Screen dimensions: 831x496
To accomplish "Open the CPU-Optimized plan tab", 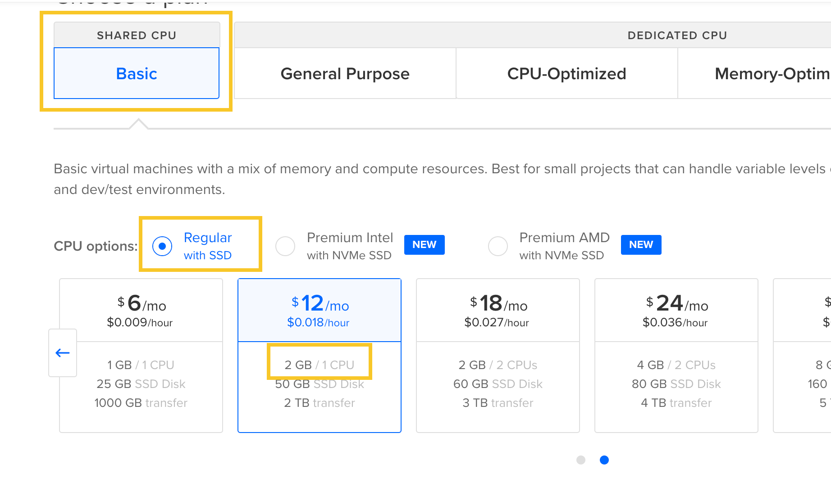I will 567,73.
